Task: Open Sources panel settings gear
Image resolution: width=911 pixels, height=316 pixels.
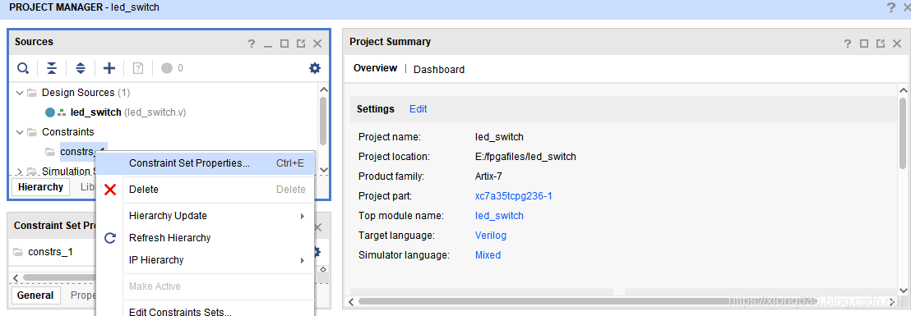Action: [x=314, y=68]
